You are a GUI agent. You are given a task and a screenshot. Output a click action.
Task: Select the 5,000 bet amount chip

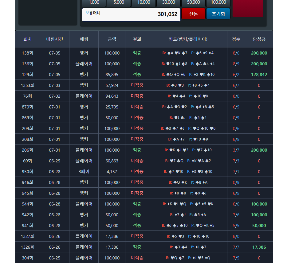click(119, 2)
